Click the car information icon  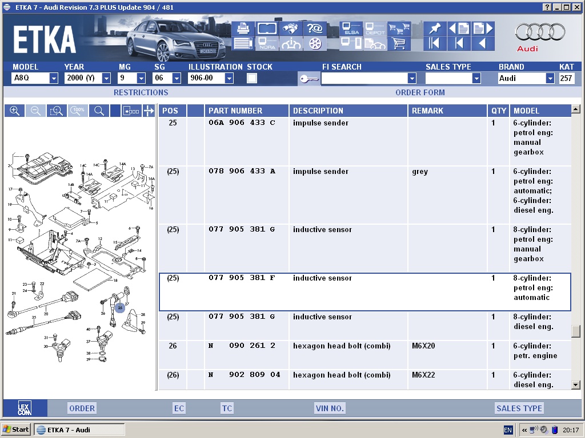coord(291,43)
